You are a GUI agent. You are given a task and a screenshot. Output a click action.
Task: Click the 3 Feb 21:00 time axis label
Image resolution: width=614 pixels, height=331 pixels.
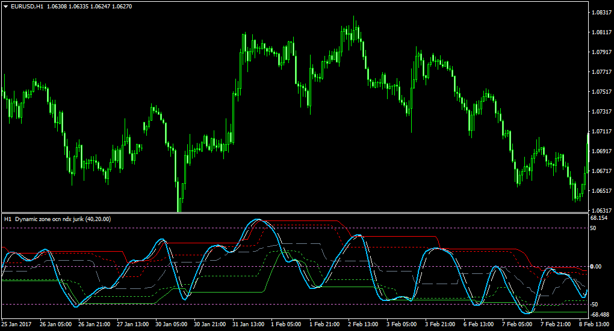click(440, 324)
